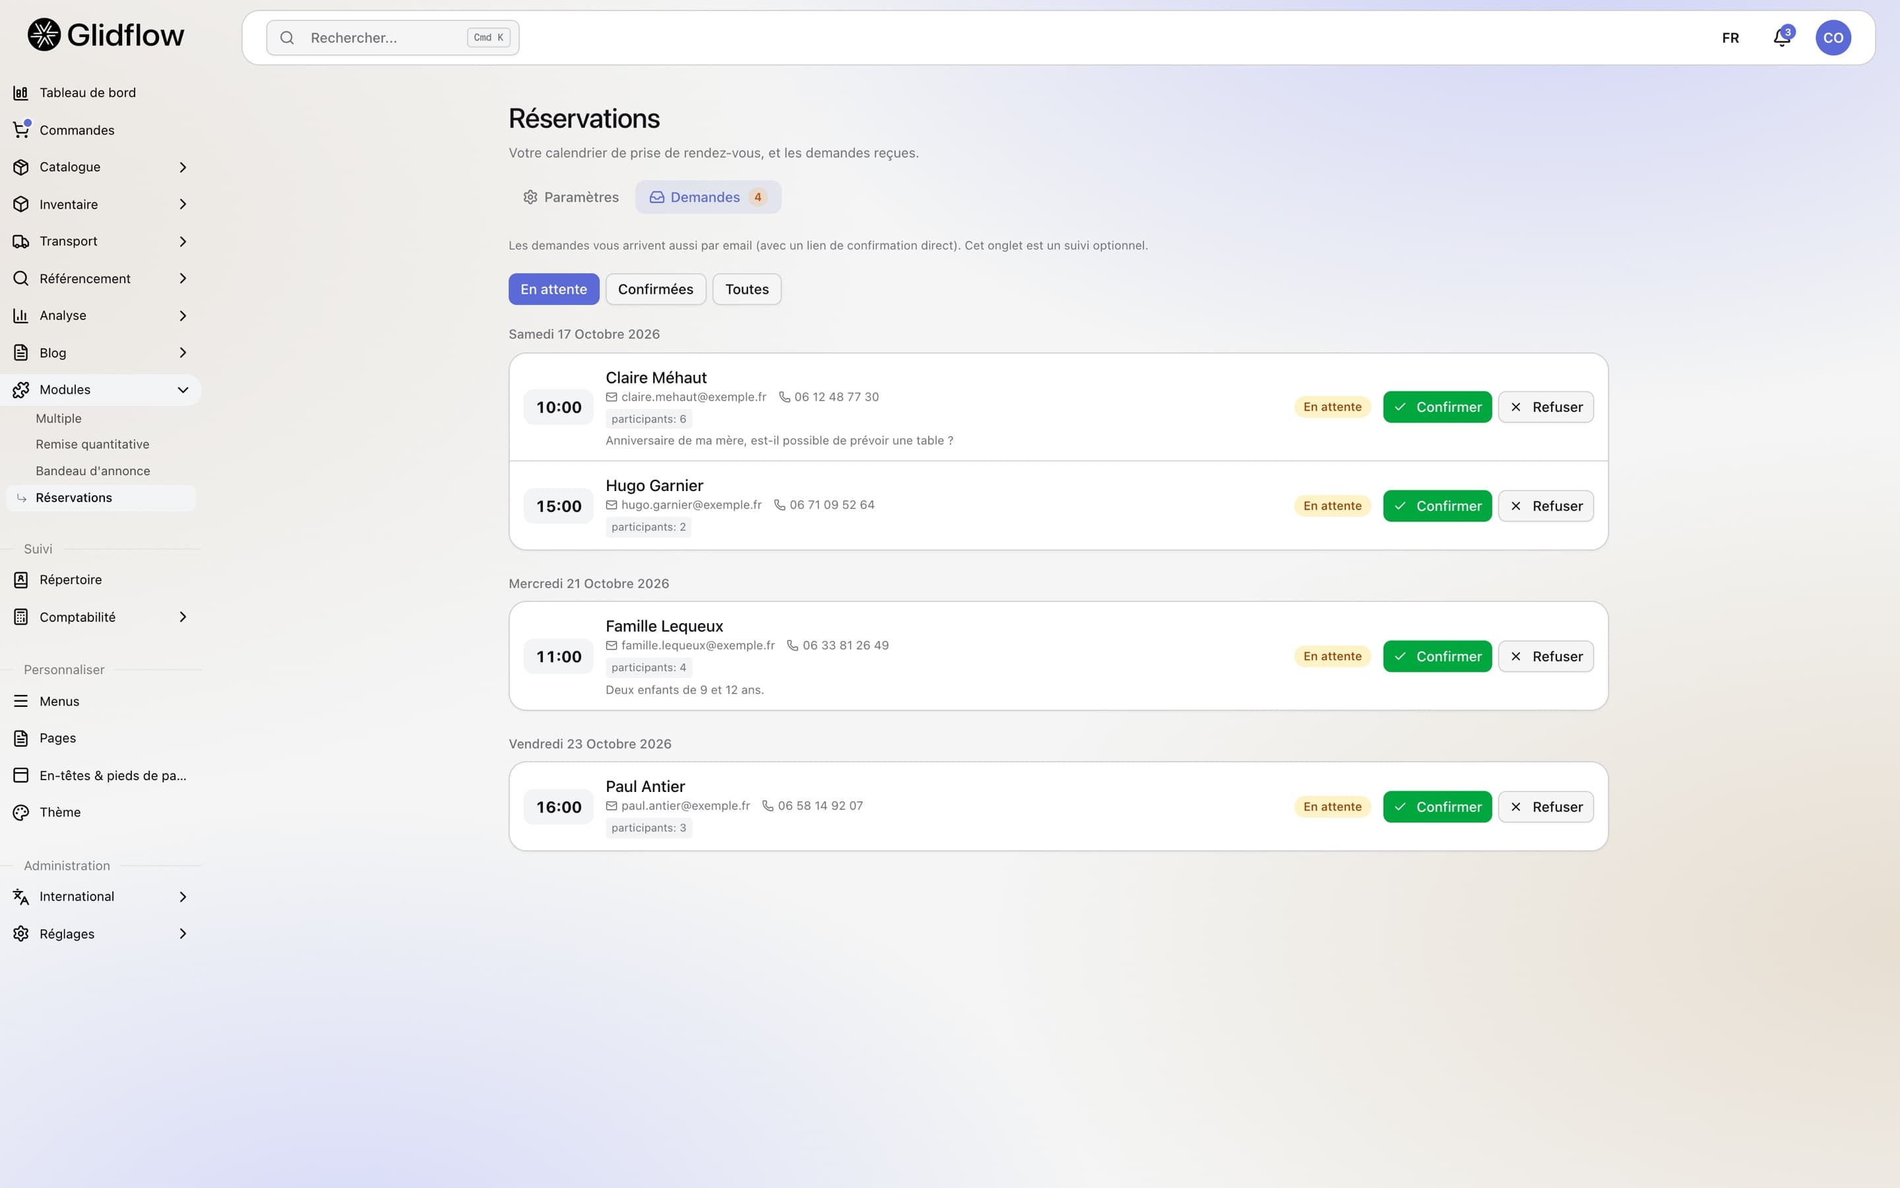Open Bandeau d'annonce module
Screen dimensions: 1900x1188
pyautogui.click(x=92, y=471)
